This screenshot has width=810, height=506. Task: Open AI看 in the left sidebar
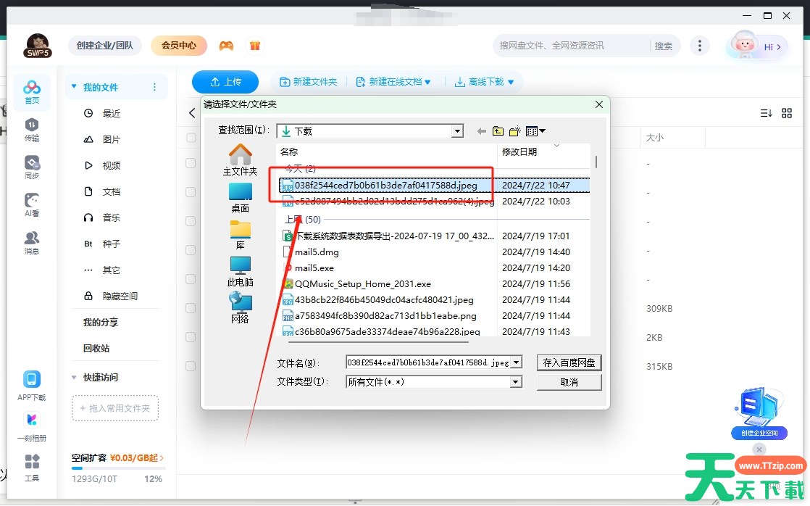click(x=32, y=205)
